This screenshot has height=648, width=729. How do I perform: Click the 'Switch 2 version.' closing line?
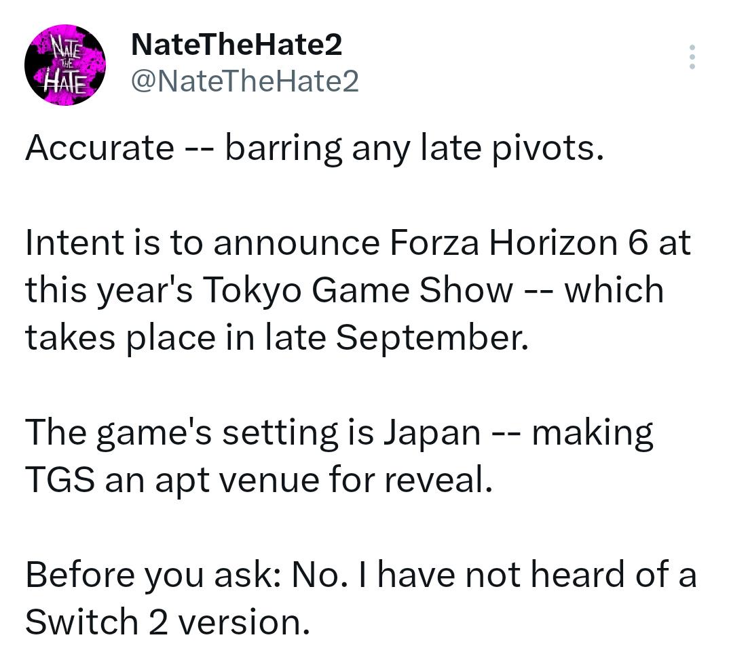tap(168, 622)
